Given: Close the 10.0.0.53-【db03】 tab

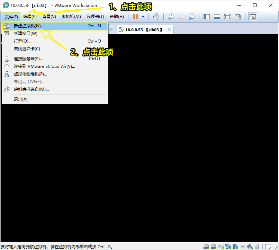Looking at the screenshot, I should (x=169, y=30).
